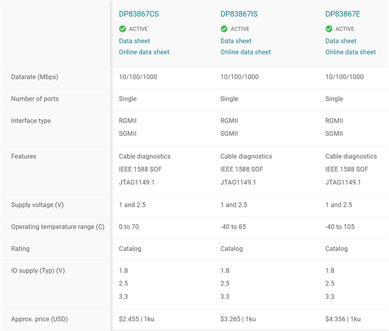Click the $3.265 | 1ku price
Screen dimensions: 389x331
tap(238, 319)
